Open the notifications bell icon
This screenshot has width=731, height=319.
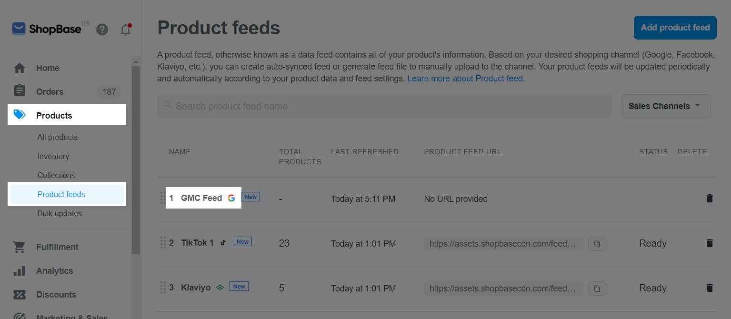pyautogui.click(x=126, y=30)
